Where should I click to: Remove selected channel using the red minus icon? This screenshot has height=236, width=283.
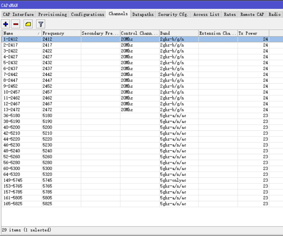pyautogui.click(x=16, y=24)
